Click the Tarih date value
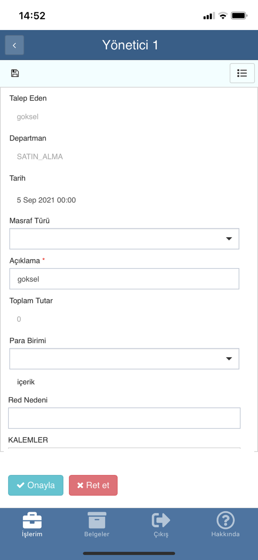This screenshot has width=258, height=560. pyautogui.click(x=46, y=200)
